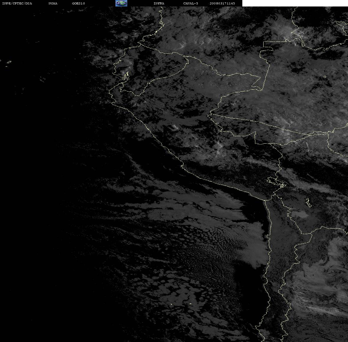This screenshot has height=342, width=348.
Task: Click the 200803171145 timestamp text
Action: click(x=222, y=3)
